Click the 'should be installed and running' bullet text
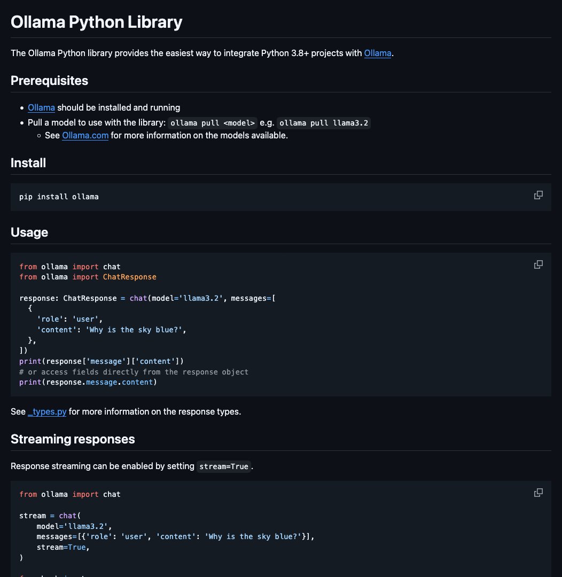 point(119,108)
